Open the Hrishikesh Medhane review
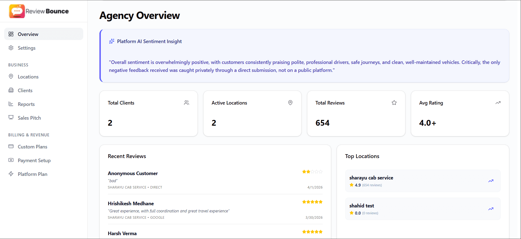Viewport: 521px width, 239px height. click(215, 210)
